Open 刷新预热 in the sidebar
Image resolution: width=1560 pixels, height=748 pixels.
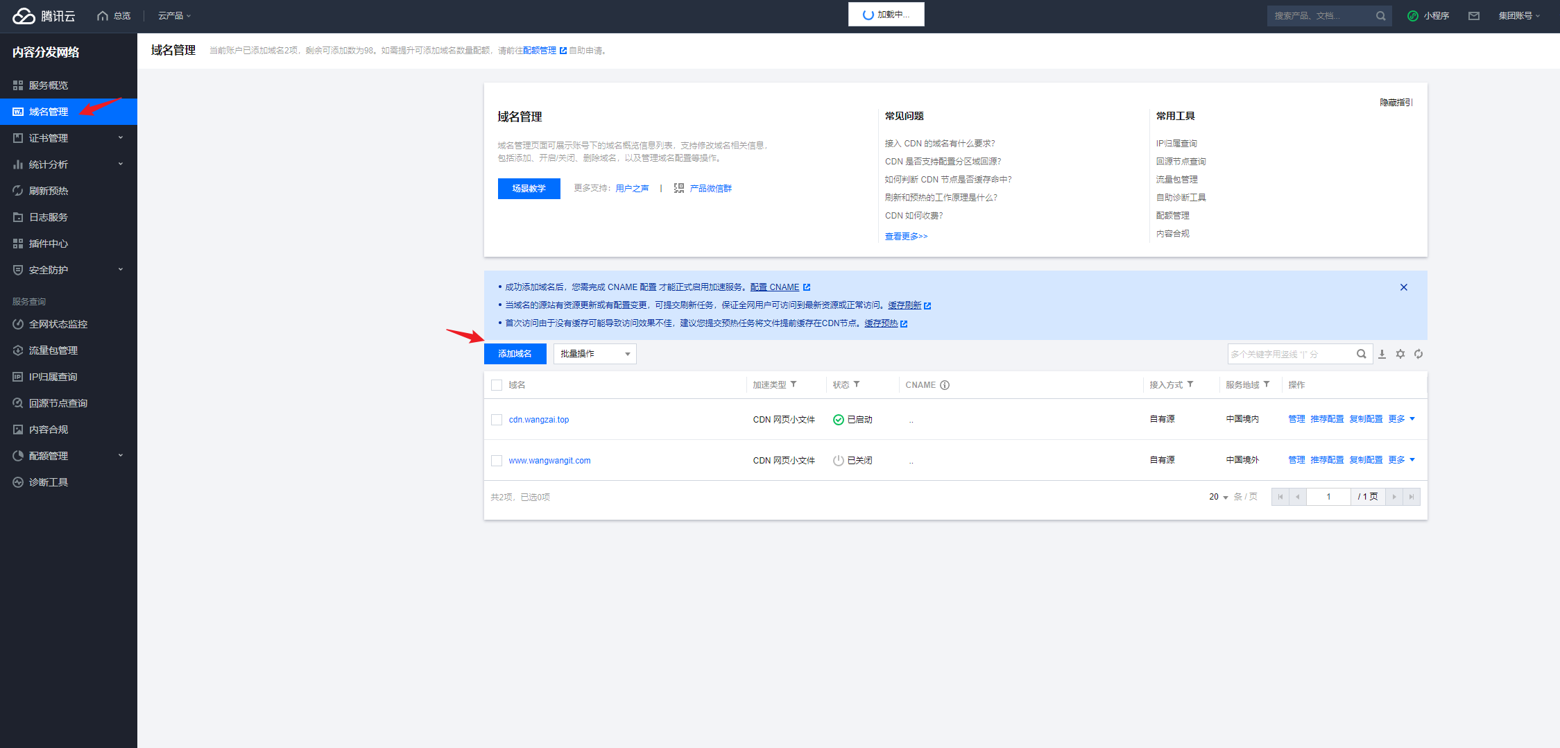49,191
